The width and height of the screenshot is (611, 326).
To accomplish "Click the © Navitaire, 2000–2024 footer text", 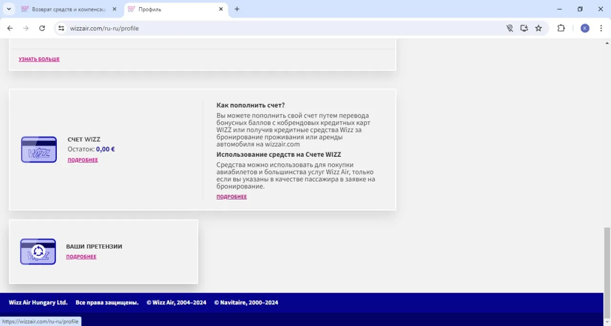I will point(246,303).
